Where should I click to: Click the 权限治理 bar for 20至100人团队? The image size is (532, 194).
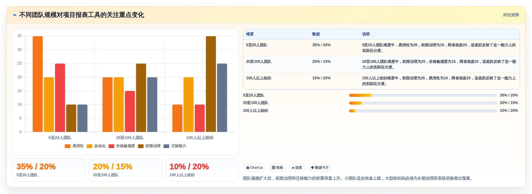[141, 98]
